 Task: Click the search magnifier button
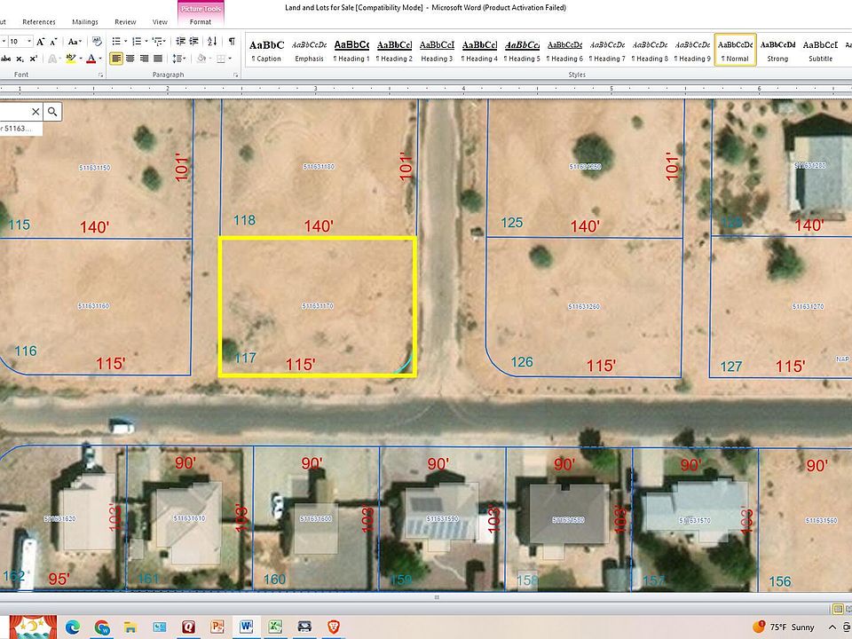click(52, 112)
